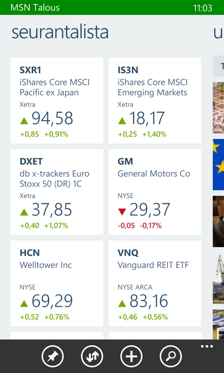Expand the three-dot more menu

pos(207,346)
